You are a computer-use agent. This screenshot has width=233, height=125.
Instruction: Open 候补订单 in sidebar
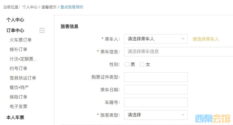pos(18,49)
